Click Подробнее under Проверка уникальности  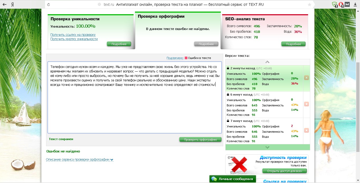coord(119,44)
